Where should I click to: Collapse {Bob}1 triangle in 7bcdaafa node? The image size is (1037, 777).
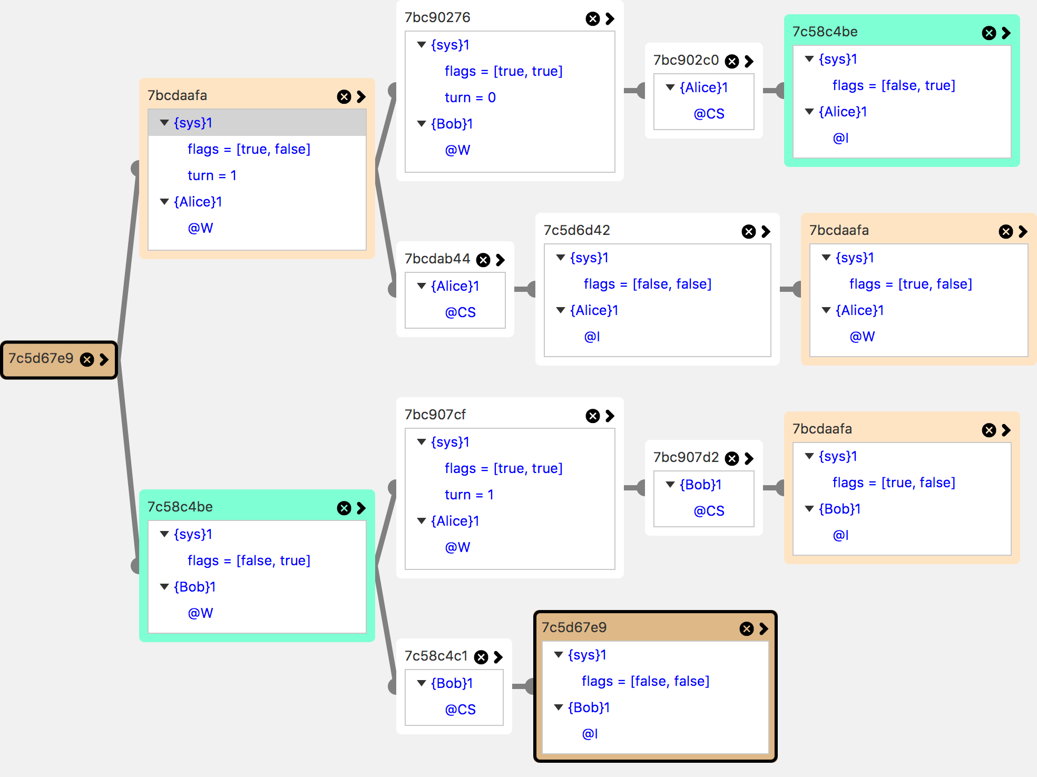pyautogui.click(x=809, y=509)
